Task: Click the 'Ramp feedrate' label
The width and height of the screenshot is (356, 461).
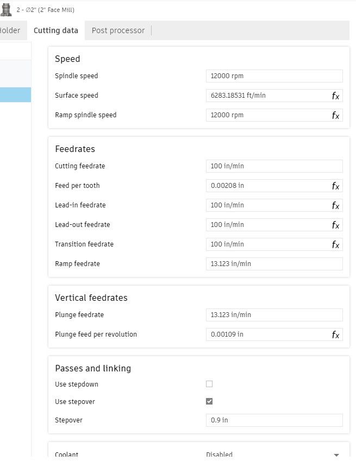Action: tap(77, 264)
